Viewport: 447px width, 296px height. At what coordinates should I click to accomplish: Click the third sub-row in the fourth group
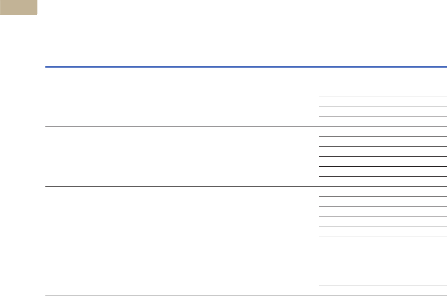pos(383,271)
